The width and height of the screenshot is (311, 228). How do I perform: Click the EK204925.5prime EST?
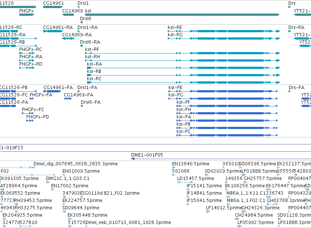pyautogui.click(x=4, y=219)
